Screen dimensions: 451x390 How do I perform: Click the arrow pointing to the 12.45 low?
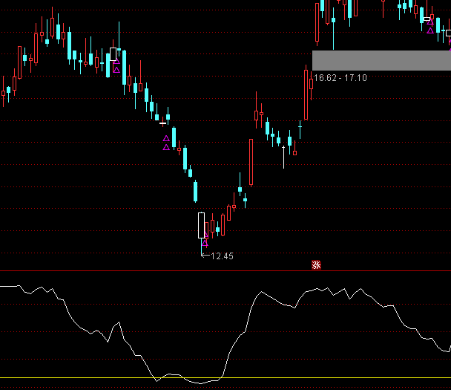pos(205,256)
